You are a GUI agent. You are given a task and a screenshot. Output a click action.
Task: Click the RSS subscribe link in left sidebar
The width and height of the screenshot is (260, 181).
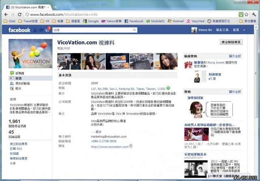coord(16,149)
